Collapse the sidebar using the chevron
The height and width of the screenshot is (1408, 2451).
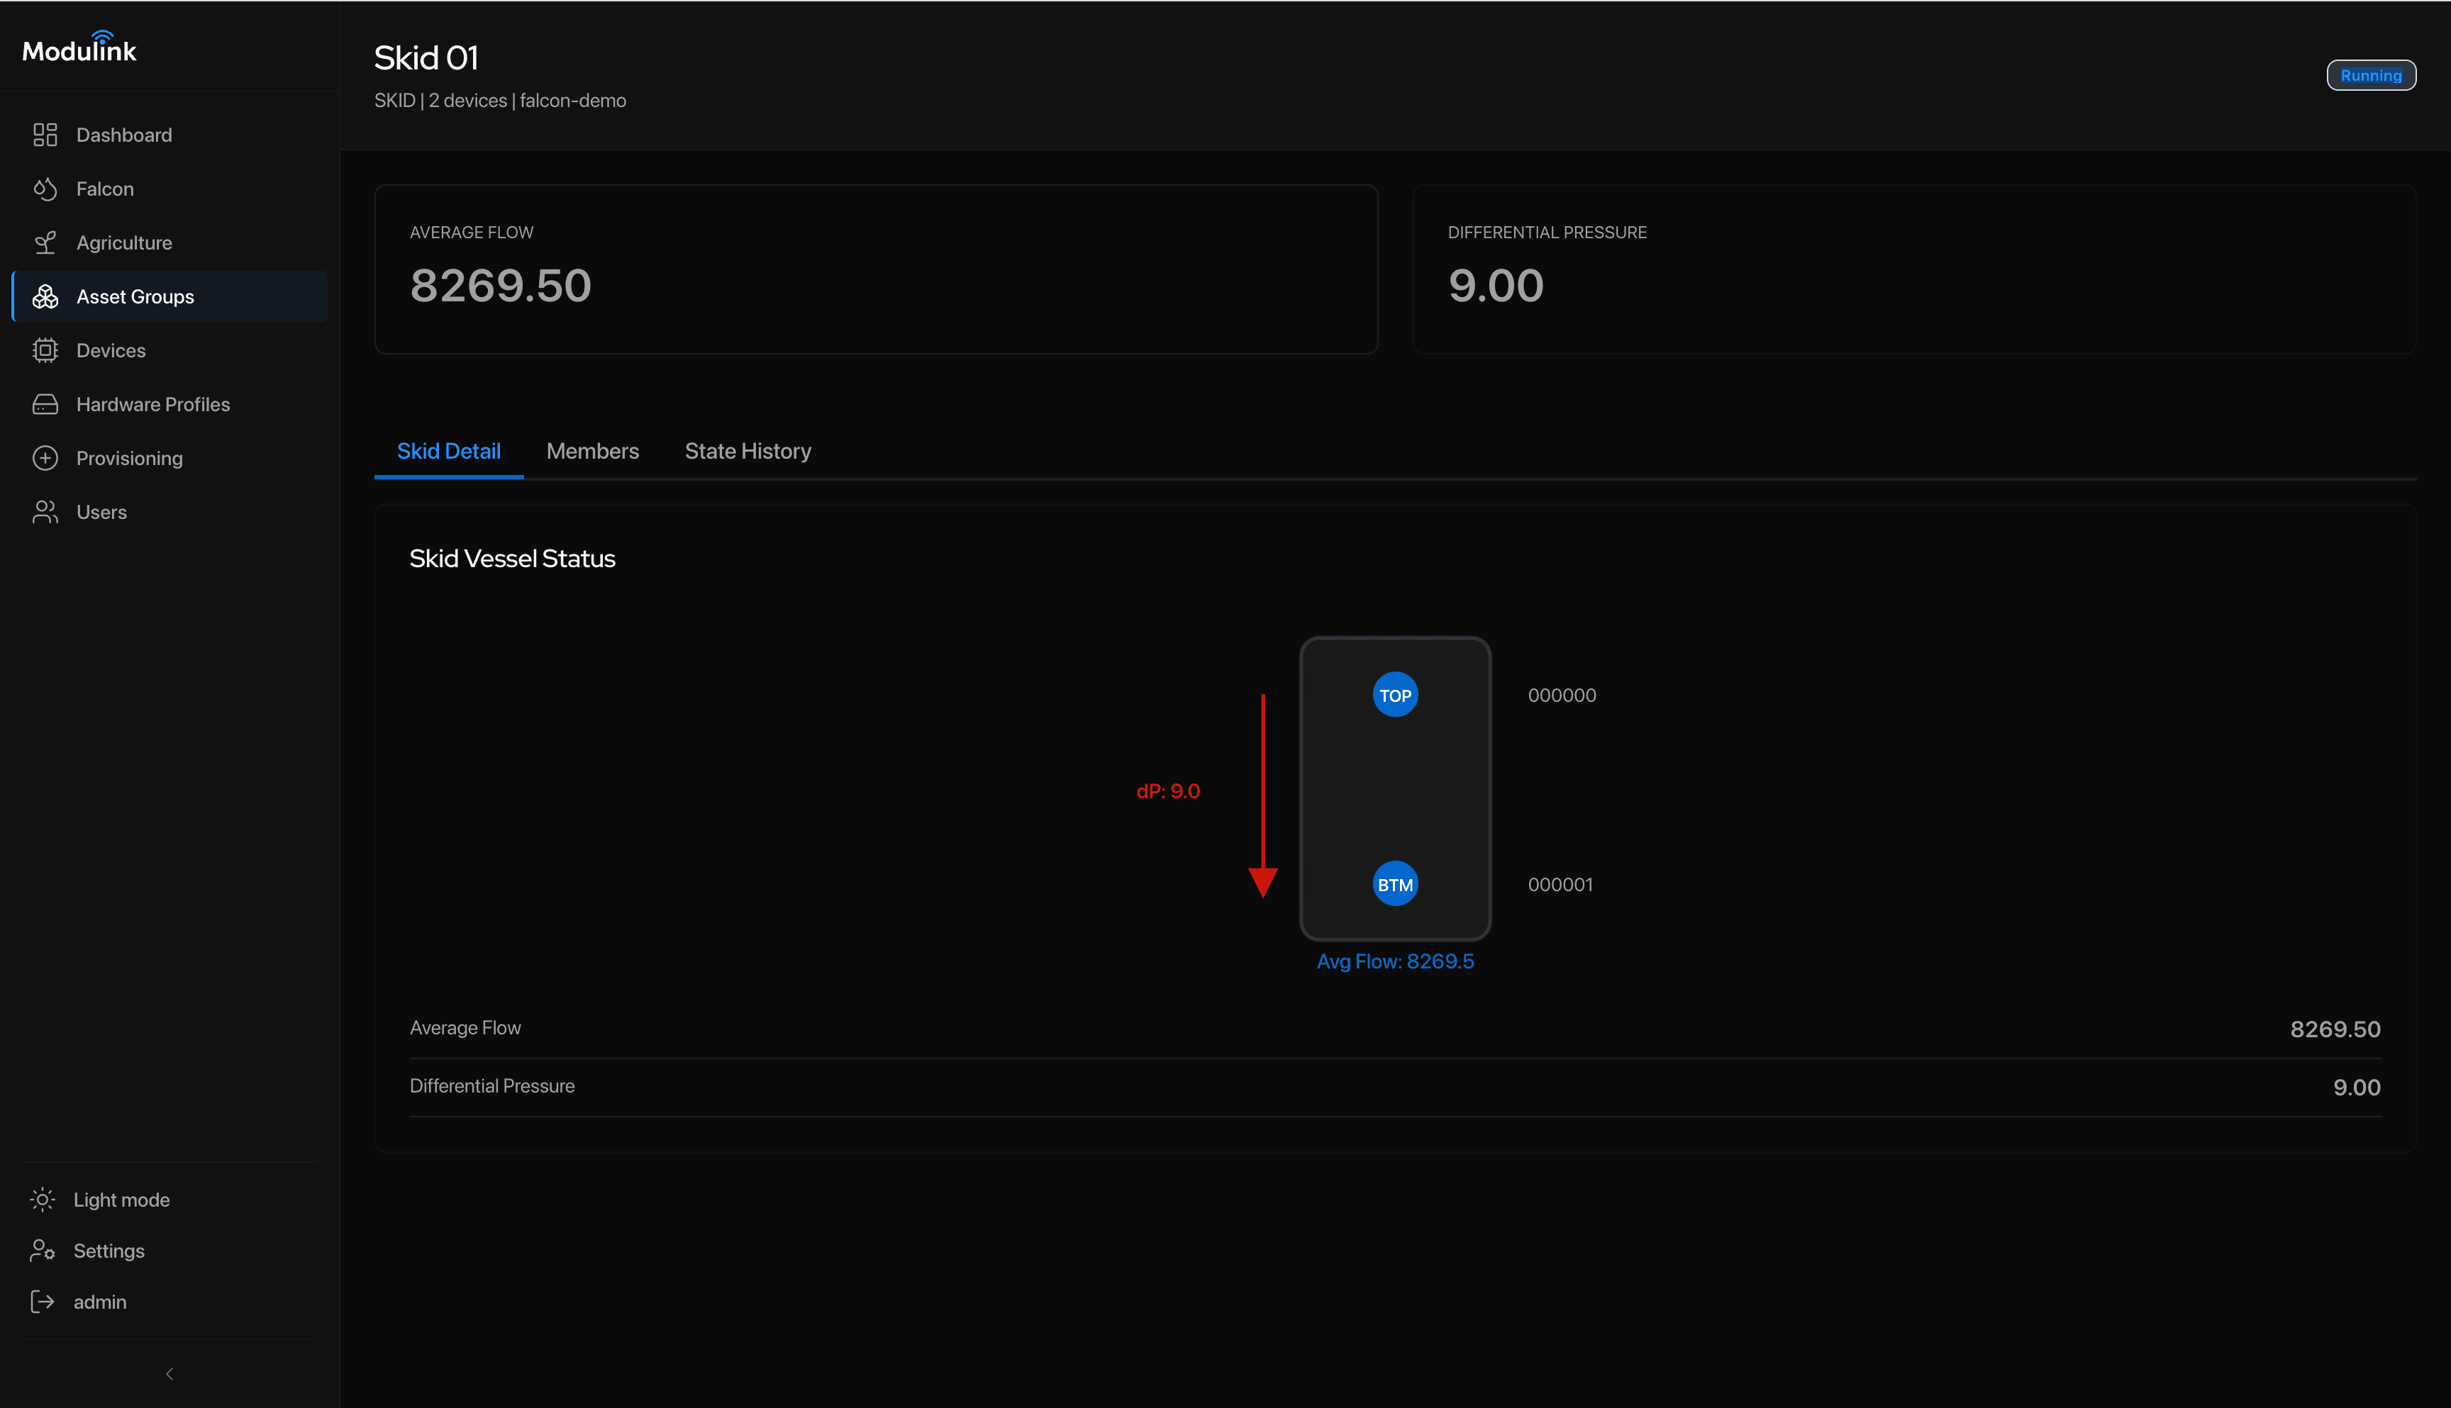pyautogui.click(x=169, y=1373)
